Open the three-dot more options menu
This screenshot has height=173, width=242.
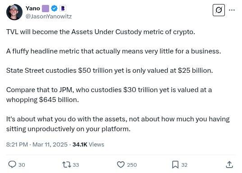coord(232,10)
